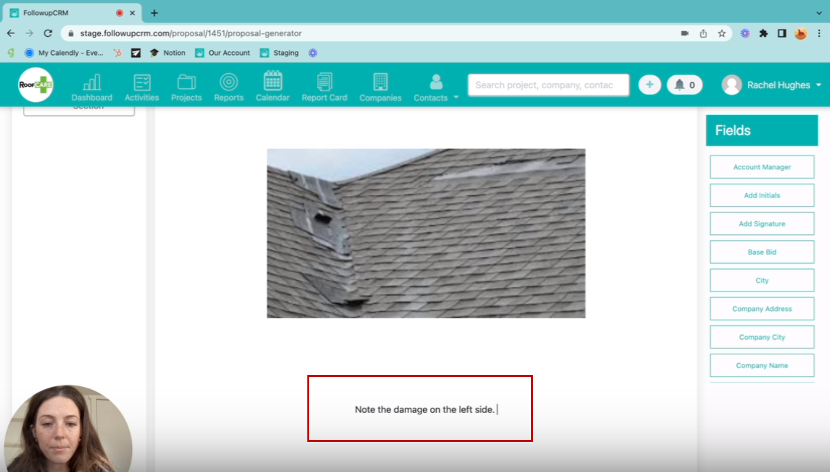Select the Report Card icon
Image resolution: width=830 pixels, height=472 pixels.
[x=324, y=87]
